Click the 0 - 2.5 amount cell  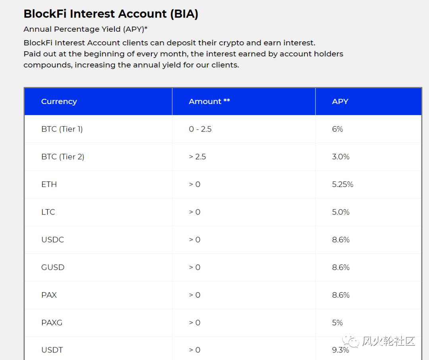(x=200, y=129)
